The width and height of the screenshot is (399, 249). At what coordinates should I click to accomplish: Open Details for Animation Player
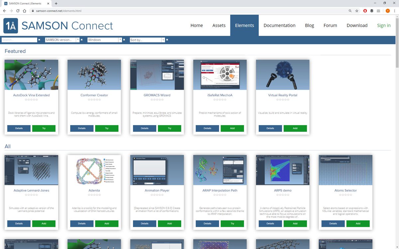pyautogui.click(x=145, y=223)
